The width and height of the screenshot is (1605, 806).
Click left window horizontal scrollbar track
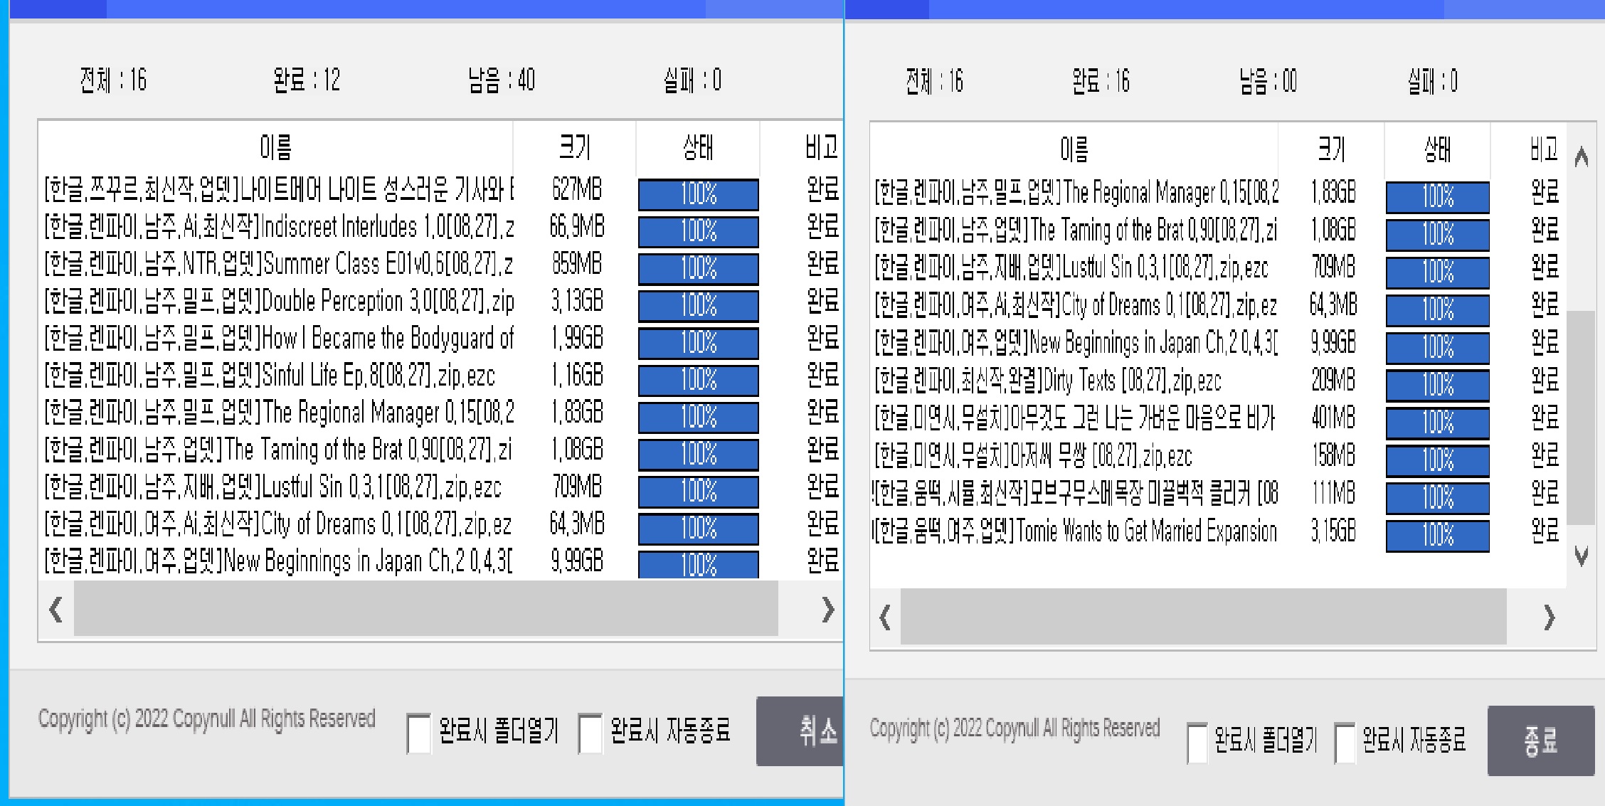(425, 610)
